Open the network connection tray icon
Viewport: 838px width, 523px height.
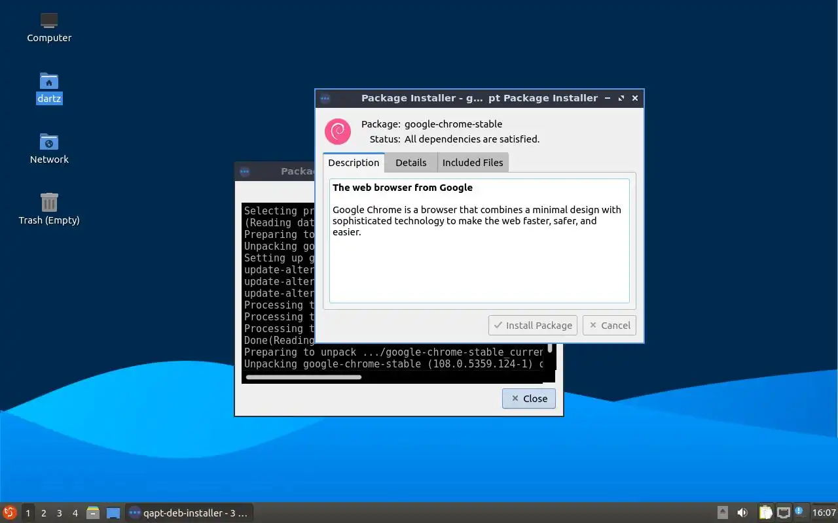[x=783, y=513]
